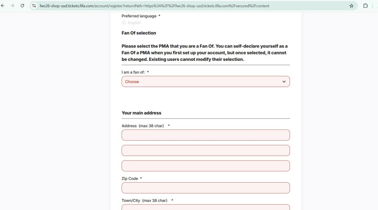
Task: Click the third Address line field
Action: [x=205, y=166]
